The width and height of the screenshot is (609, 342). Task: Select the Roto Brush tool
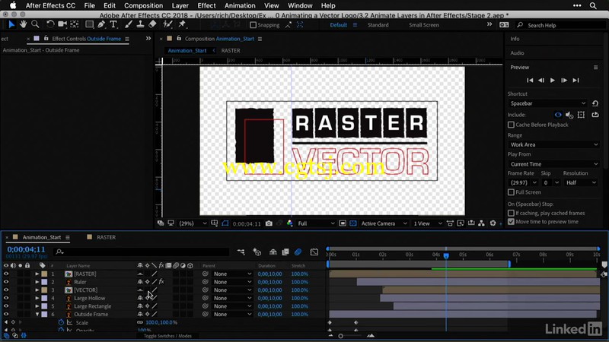(x=167, y=24)
